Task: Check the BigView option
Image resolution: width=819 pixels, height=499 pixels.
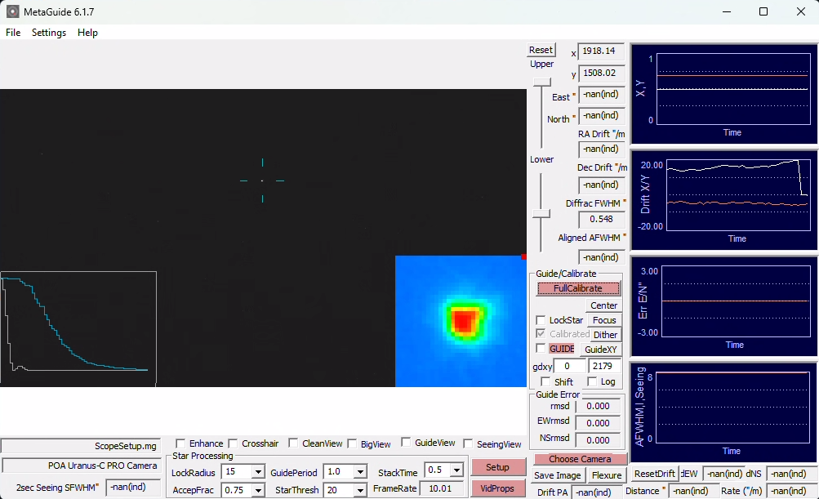Action: pos(352,444)
